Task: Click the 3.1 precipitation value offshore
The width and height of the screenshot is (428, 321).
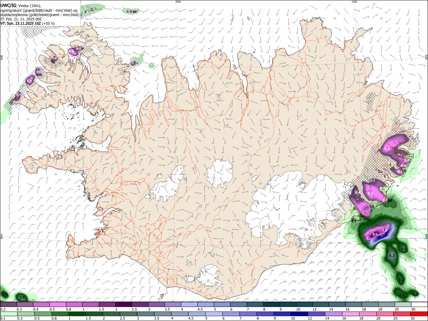Action: (x=404, y=249)
